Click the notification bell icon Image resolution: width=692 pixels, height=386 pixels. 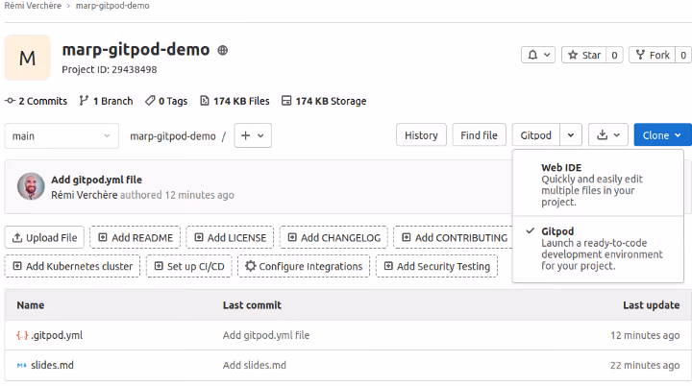(x=531, y=56)
